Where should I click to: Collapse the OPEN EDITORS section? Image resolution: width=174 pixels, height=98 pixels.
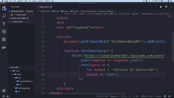[10, 11]
